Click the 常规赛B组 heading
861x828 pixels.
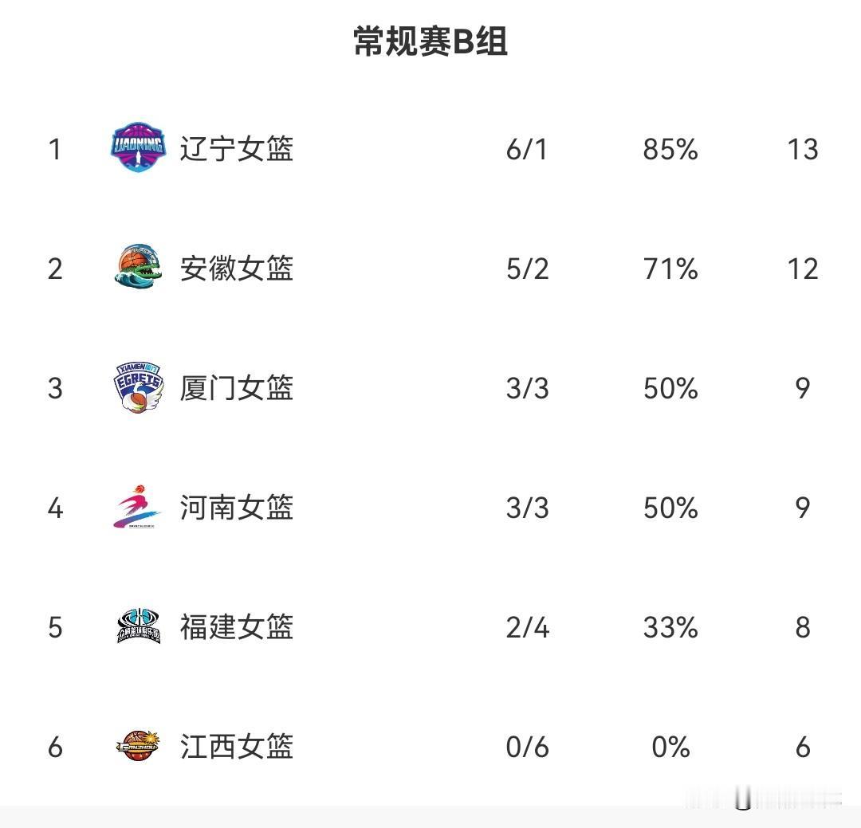click(431, 41)
